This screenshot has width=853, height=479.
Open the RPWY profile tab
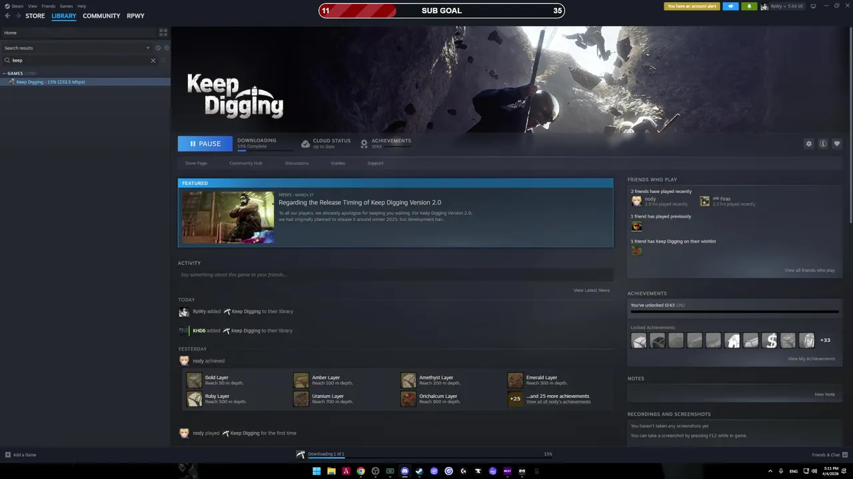click(x=135, y=16)
